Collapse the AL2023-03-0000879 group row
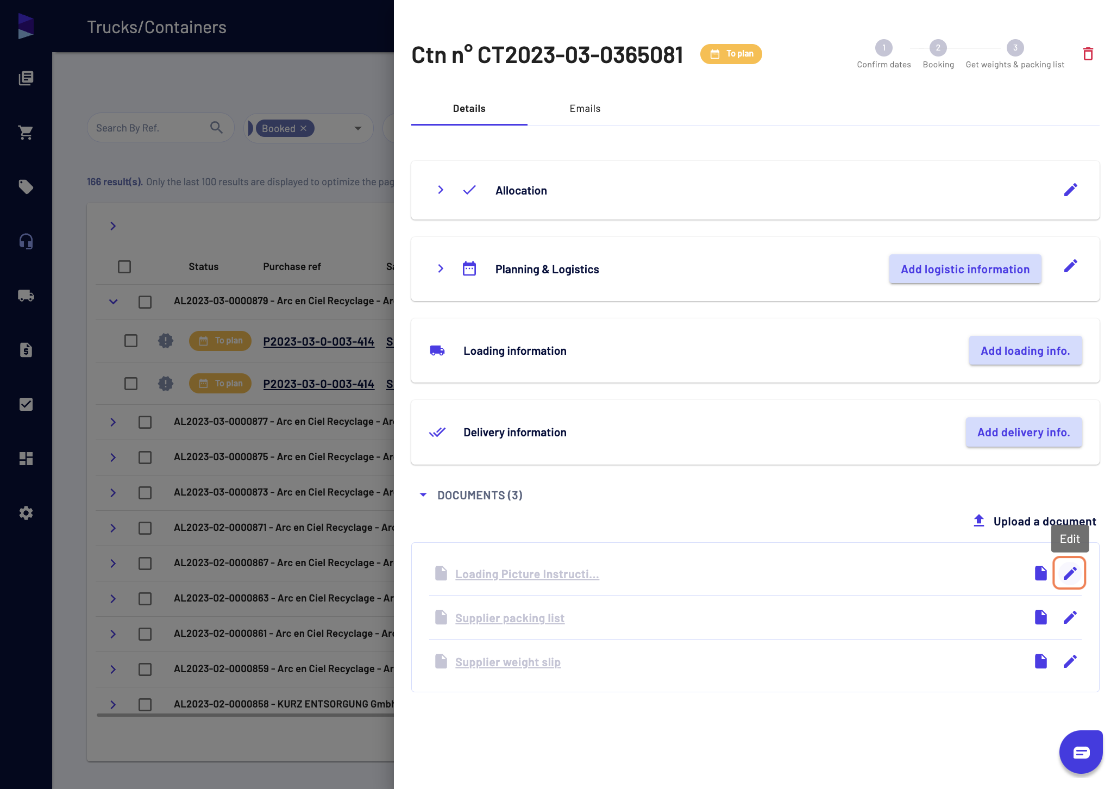This screenshot has width=1117, height=789. pos(113,302)
